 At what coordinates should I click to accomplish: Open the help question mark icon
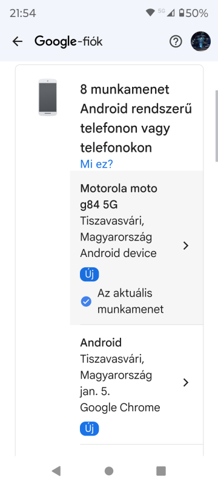(x=176, y=41)
